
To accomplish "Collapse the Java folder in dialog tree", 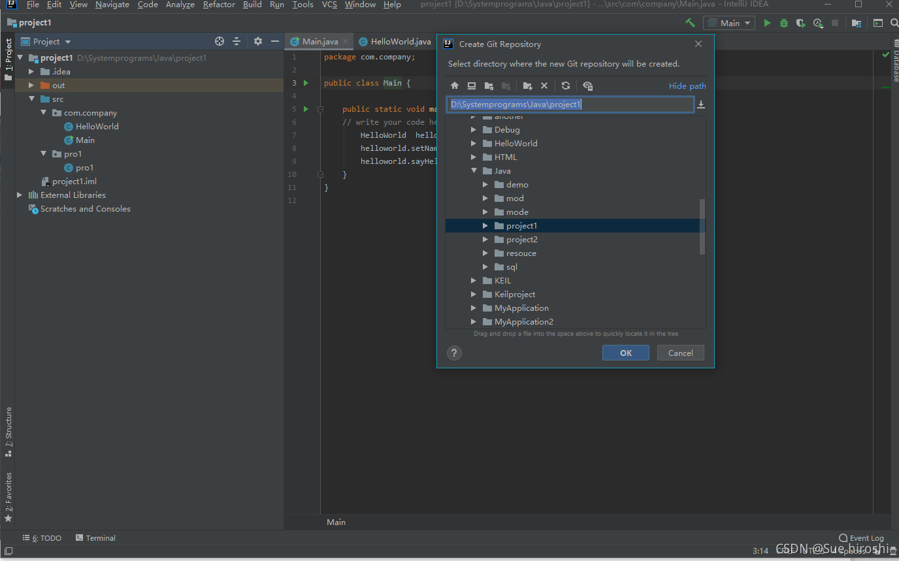I will 474,171.
